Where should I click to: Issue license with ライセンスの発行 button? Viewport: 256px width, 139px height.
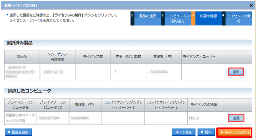tap(235, 132)
